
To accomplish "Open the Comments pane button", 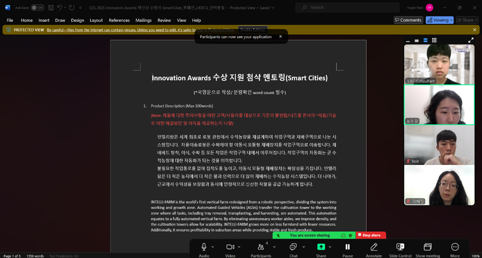I will (x=408, y=20).
